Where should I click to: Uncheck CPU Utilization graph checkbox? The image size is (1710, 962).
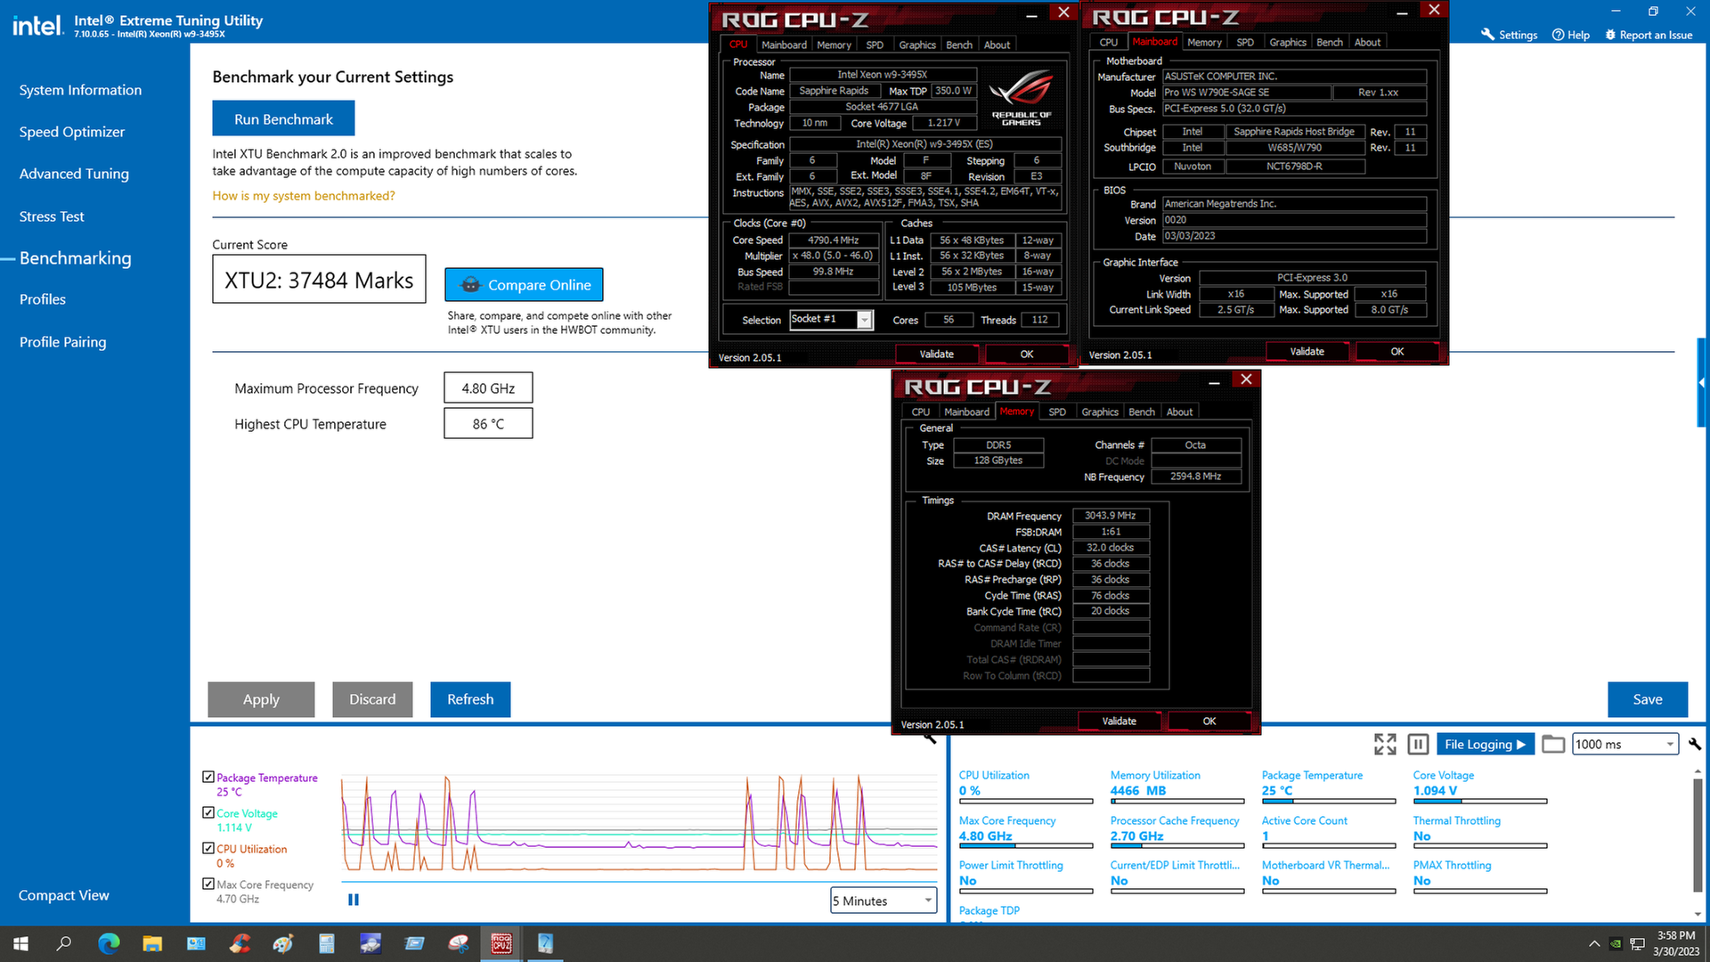coord(208,848)
